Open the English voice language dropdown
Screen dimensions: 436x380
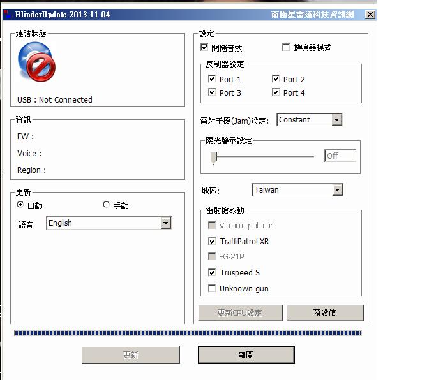[x=166, y=223]
